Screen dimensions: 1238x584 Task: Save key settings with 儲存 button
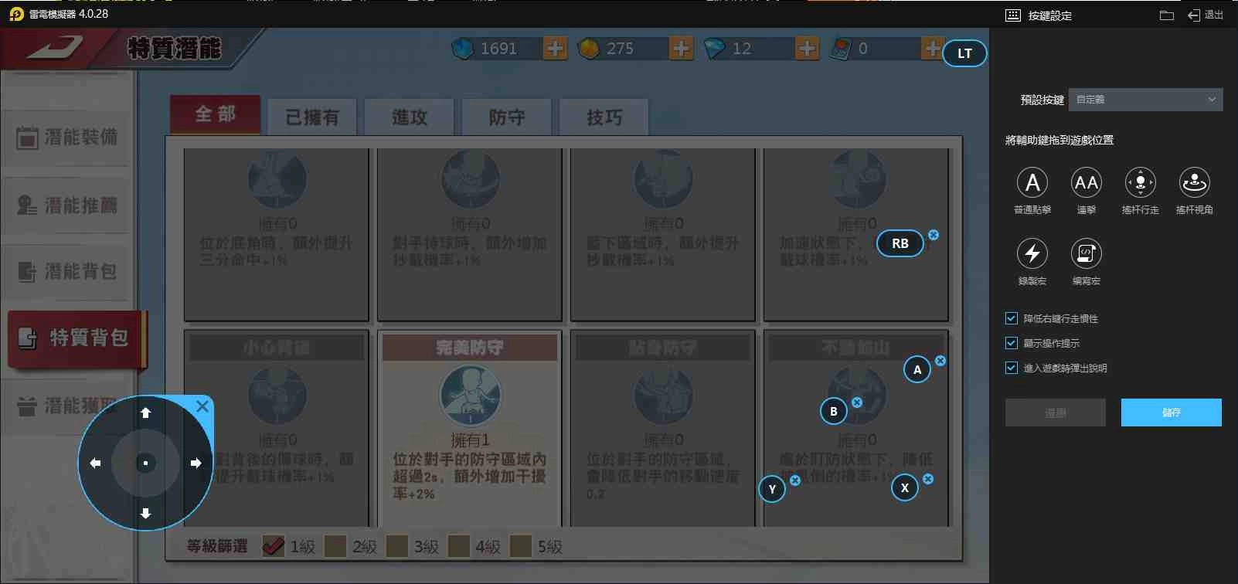click(x=1171, y=413)
